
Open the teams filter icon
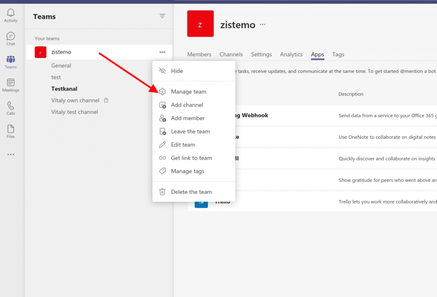coord(162,16)
